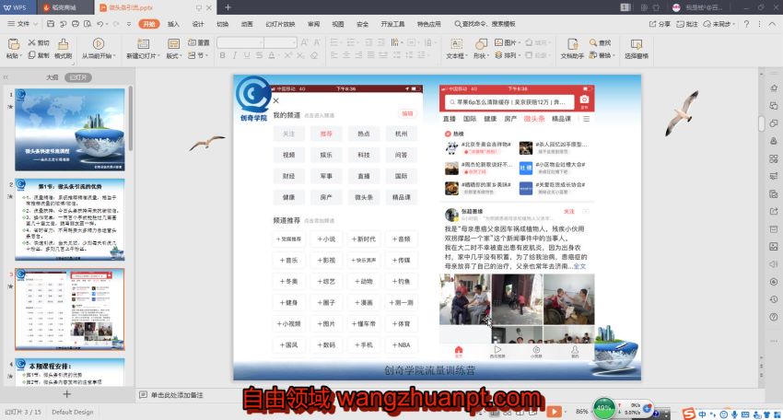Collapse the ribbon using the up chevron
The image size is (783, 420).
773,23
